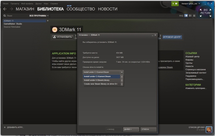Viewport: 215px width, 136px height.
Task: Switch to the НОВОСТИ tab
Action: click(108, 9)
